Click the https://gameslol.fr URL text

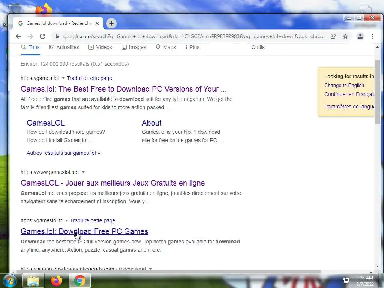(x=41, y=220)
